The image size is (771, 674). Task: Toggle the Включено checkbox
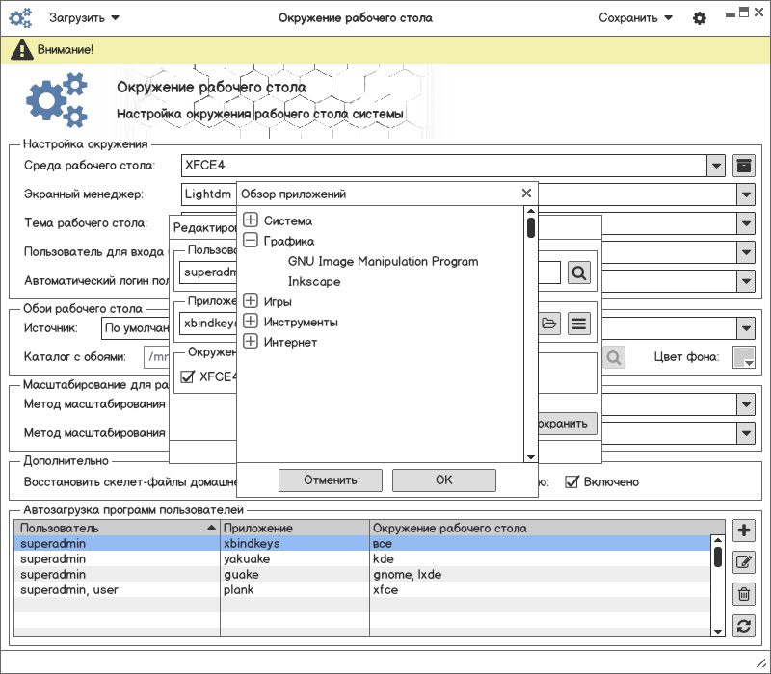click(x=572, y=481)
